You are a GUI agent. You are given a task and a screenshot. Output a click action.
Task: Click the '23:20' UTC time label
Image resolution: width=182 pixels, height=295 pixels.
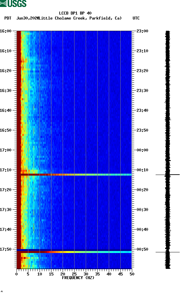pyautogui.click(x=142, y=70)
